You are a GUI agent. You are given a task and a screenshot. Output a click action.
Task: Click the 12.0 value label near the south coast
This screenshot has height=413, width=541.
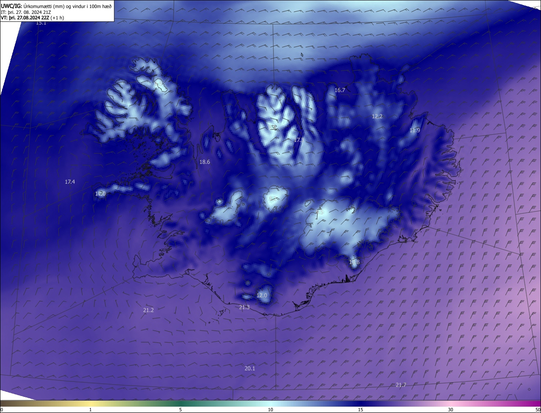click(262, 296)
